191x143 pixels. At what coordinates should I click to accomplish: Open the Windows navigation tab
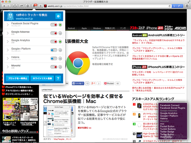[x=97, y=28]
